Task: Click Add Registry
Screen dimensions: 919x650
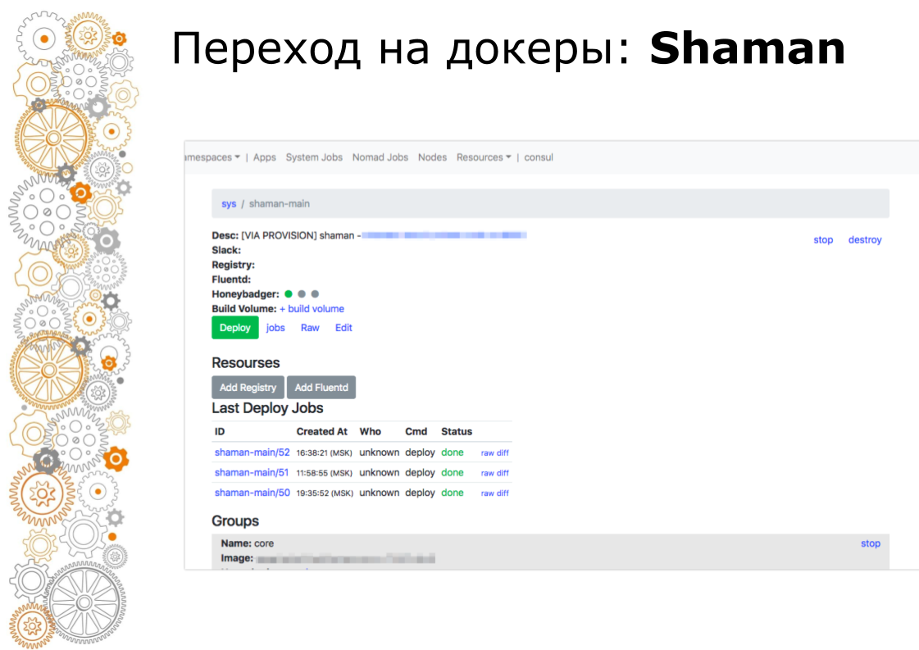Action: 247,387
